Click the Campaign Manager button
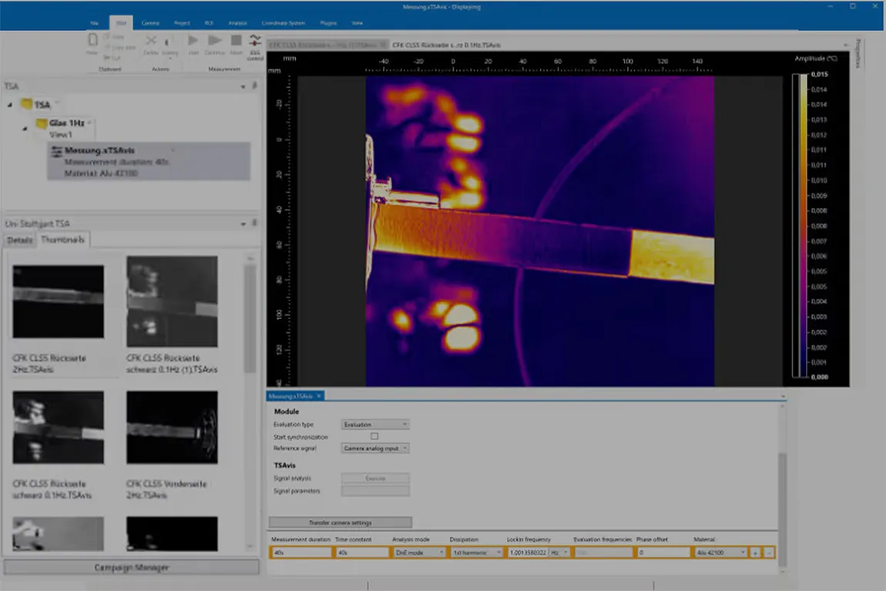The width and height of the screenshot is (886, 591). point(131,568)
